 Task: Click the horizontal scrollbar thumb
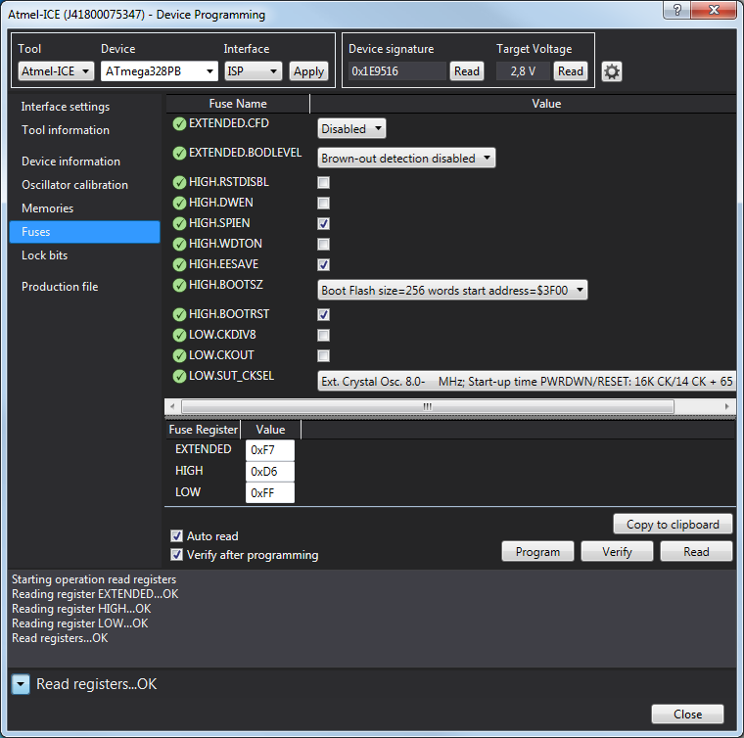pos(428,406)
